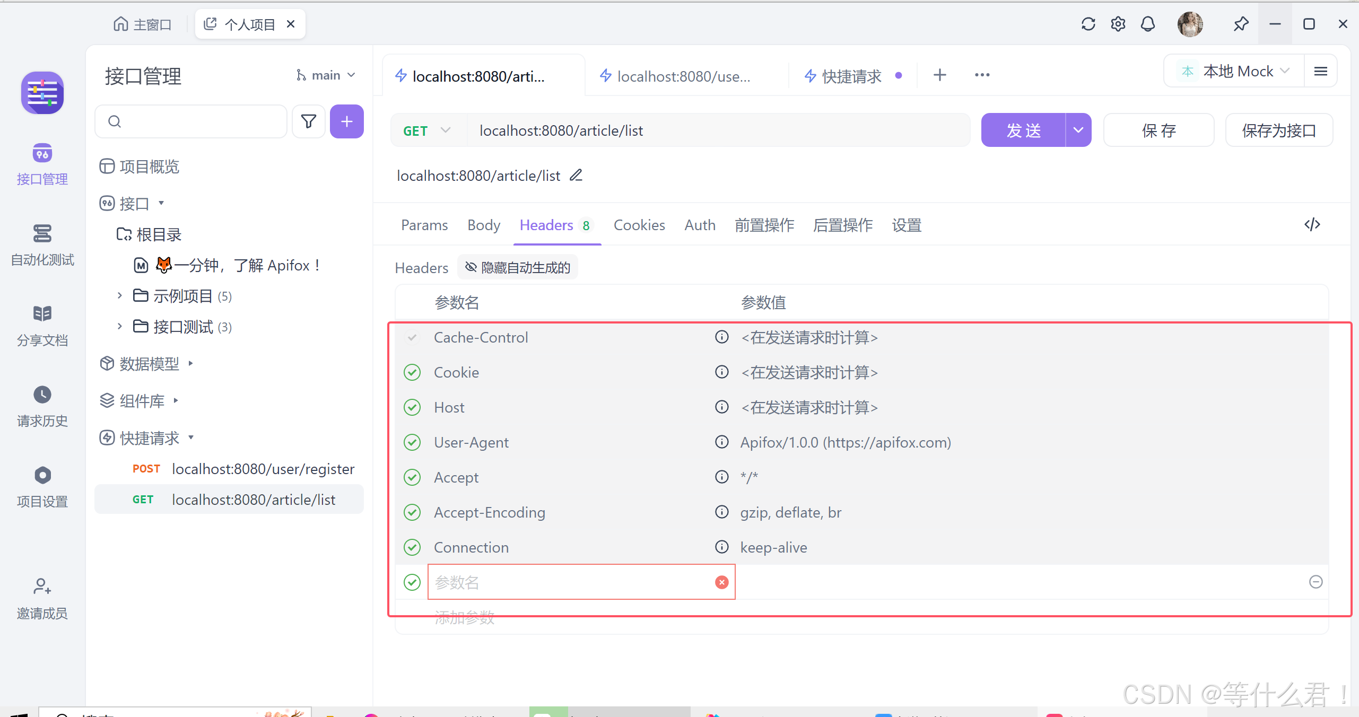The height and width of the screenshot is (717, 1359).
Task: Open the 自动化测试 panel in sidebar
Action: click(42, 245)
